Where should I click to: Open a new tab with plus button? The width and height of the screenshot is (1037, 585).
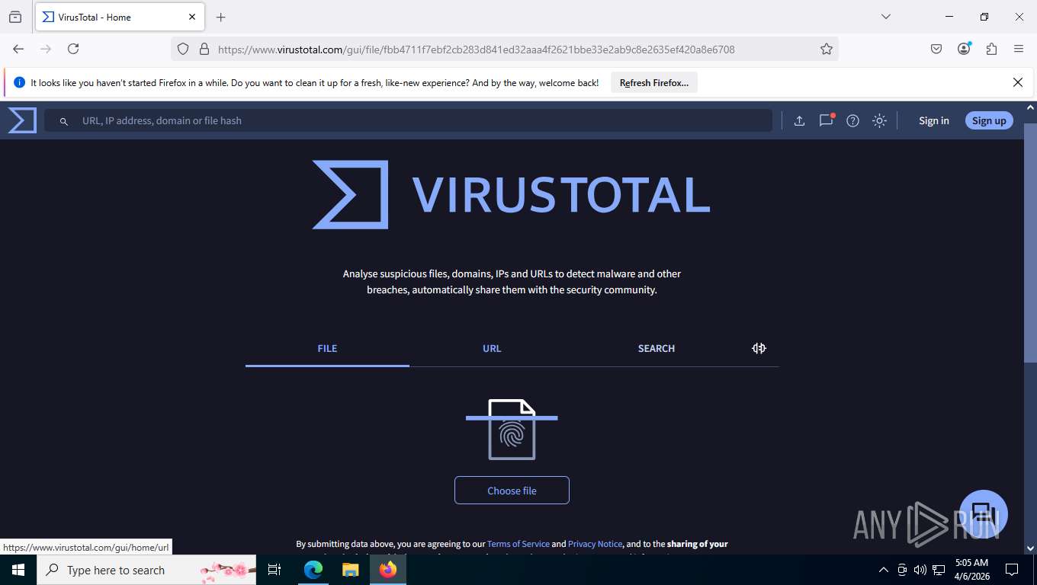[221, 17]
